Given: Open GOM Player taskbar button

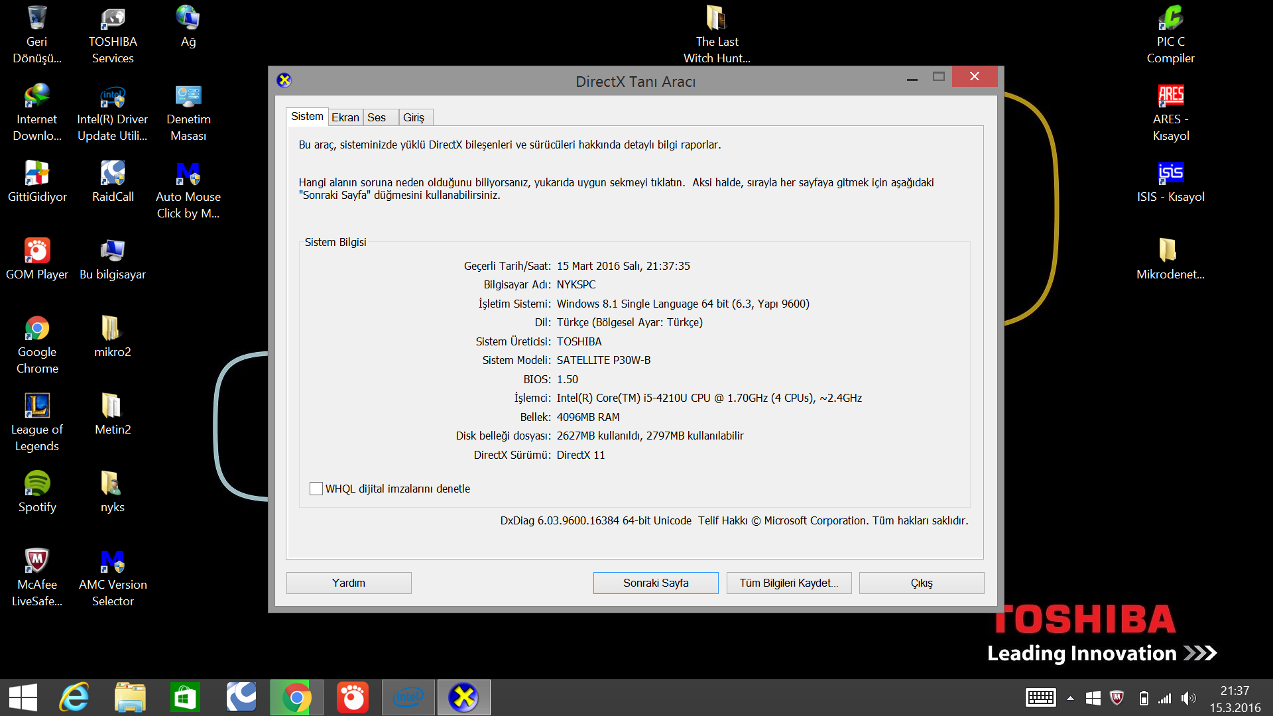Looking at the screenshot, I should point(352,697).
